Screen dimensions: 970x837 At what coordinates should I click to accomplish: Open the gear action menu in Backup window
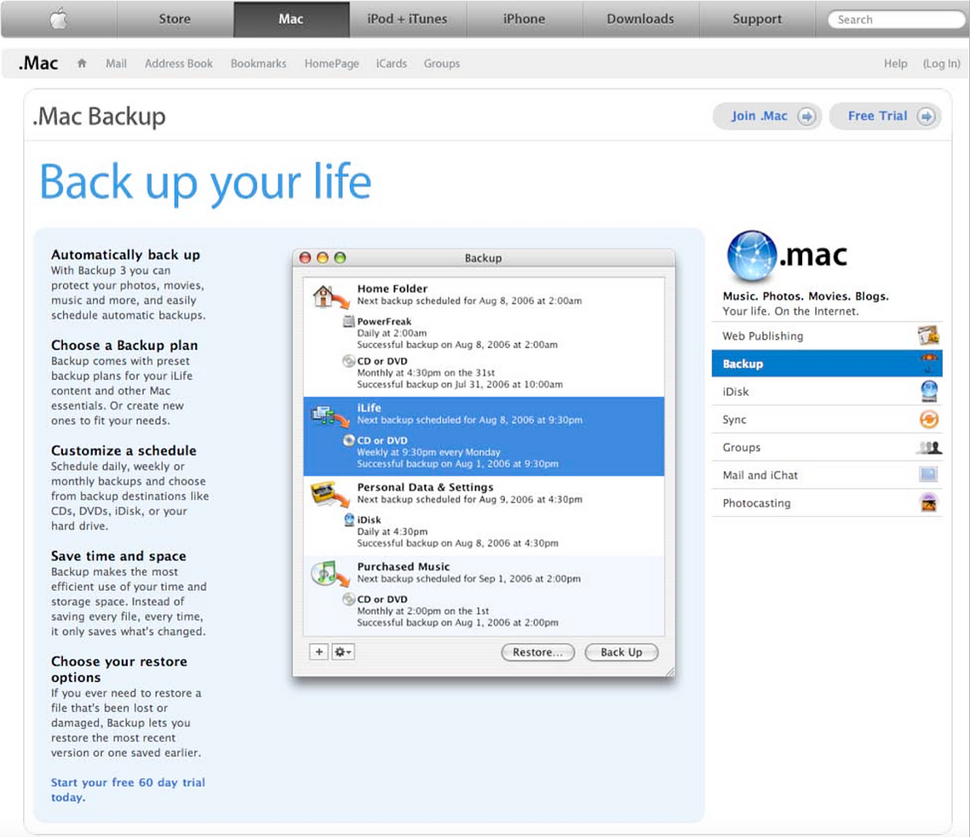(x=342, y=652)
